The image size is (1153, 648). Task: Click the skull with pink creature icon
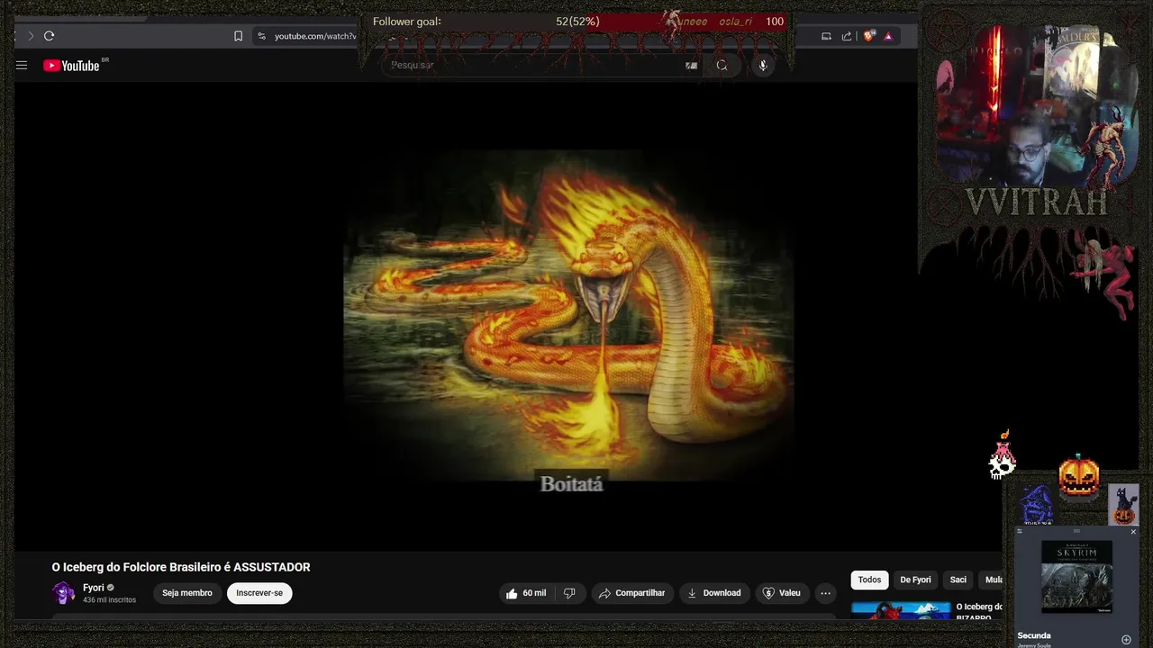pos(1003,456)
